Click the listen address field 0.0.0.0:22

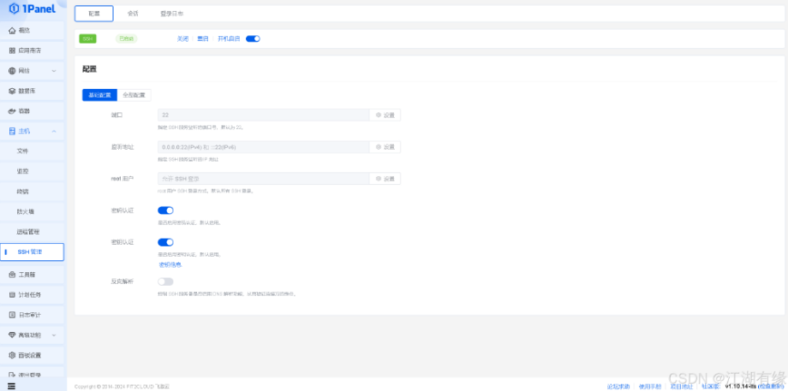(x=263, y=147)
